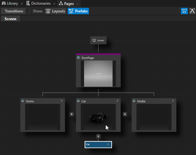
Task: Switch to the Dictionaries tab
Action: pos(38,3)
